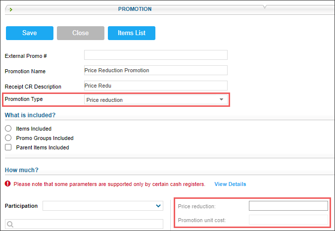Focus the Receipt CR Description field
The image size is (335, 231).
[x=156, y=86]
